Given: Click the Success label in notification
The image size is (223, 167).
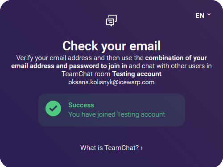Looking at the screenshot, I should (x=81, y=105).
